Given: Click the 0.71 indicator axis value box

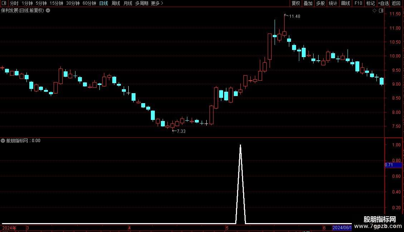Looking at the screenshot, I should pyautogui.click(x=393, y=165).
